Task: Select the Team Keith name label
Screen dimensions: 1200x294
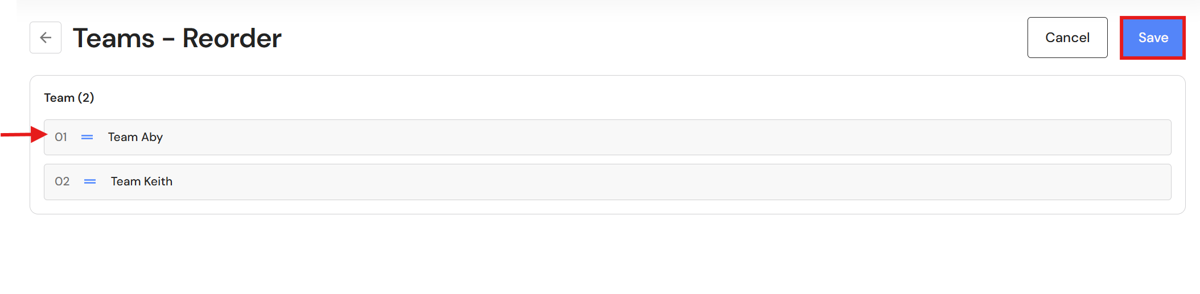Action: 142,181
